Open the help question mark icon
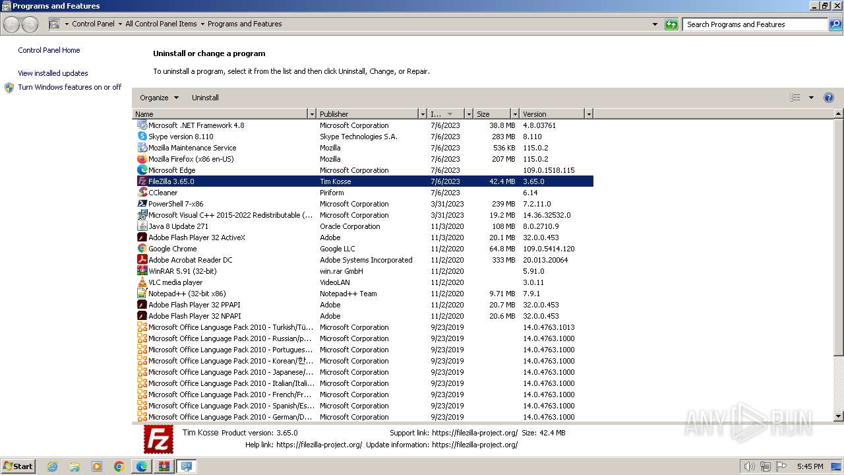This screenshot has height=475, width=844. pyautogui.click(x=829, y=98)
